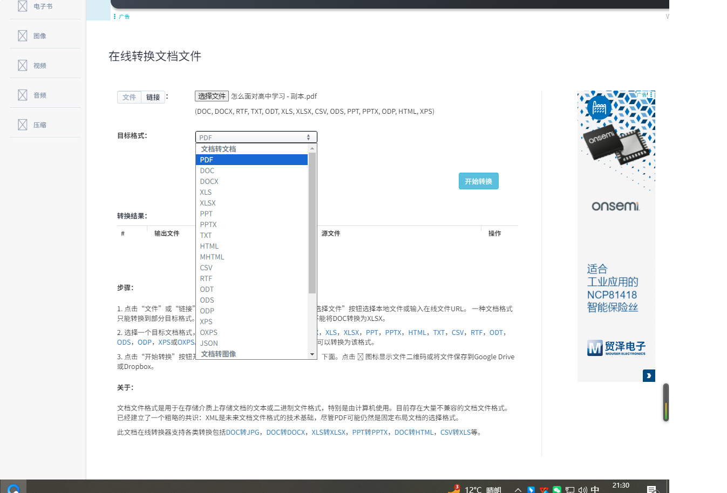Click the 压缩 (compress) sidebar icon
The width and height of the screenshot is (727, 493).
(23, 125)
